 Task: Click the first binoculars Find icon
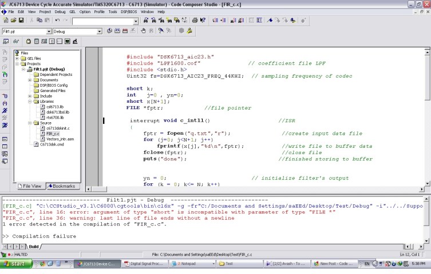pyautogui.click(x=146, y=21)
